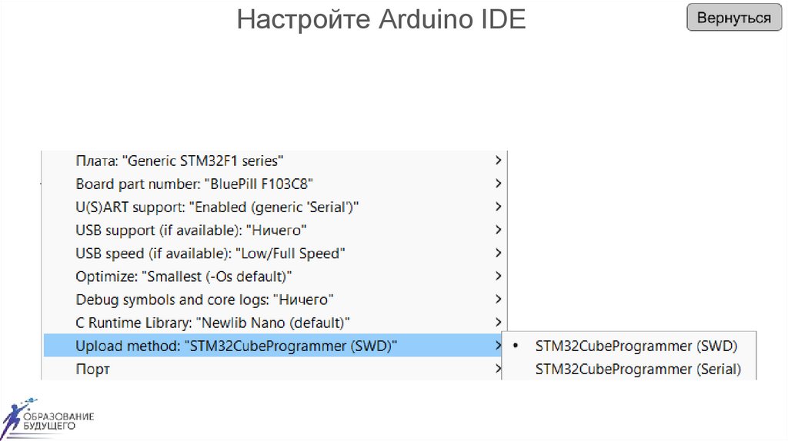The height and width of the screenshot is (441, 788).
Task: Open U(S)ART support menu entry
Action: coord(274,207)
